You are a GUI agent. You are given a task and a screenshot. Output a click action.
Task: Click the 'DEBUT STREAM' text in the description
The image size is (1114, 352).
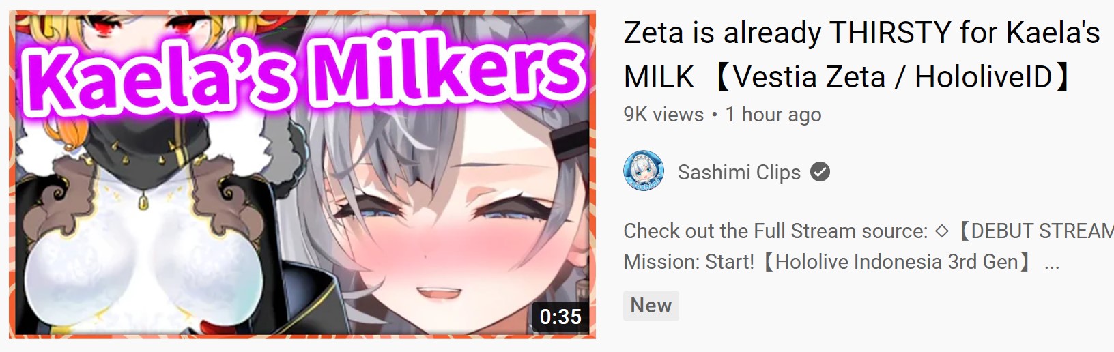1042,231
